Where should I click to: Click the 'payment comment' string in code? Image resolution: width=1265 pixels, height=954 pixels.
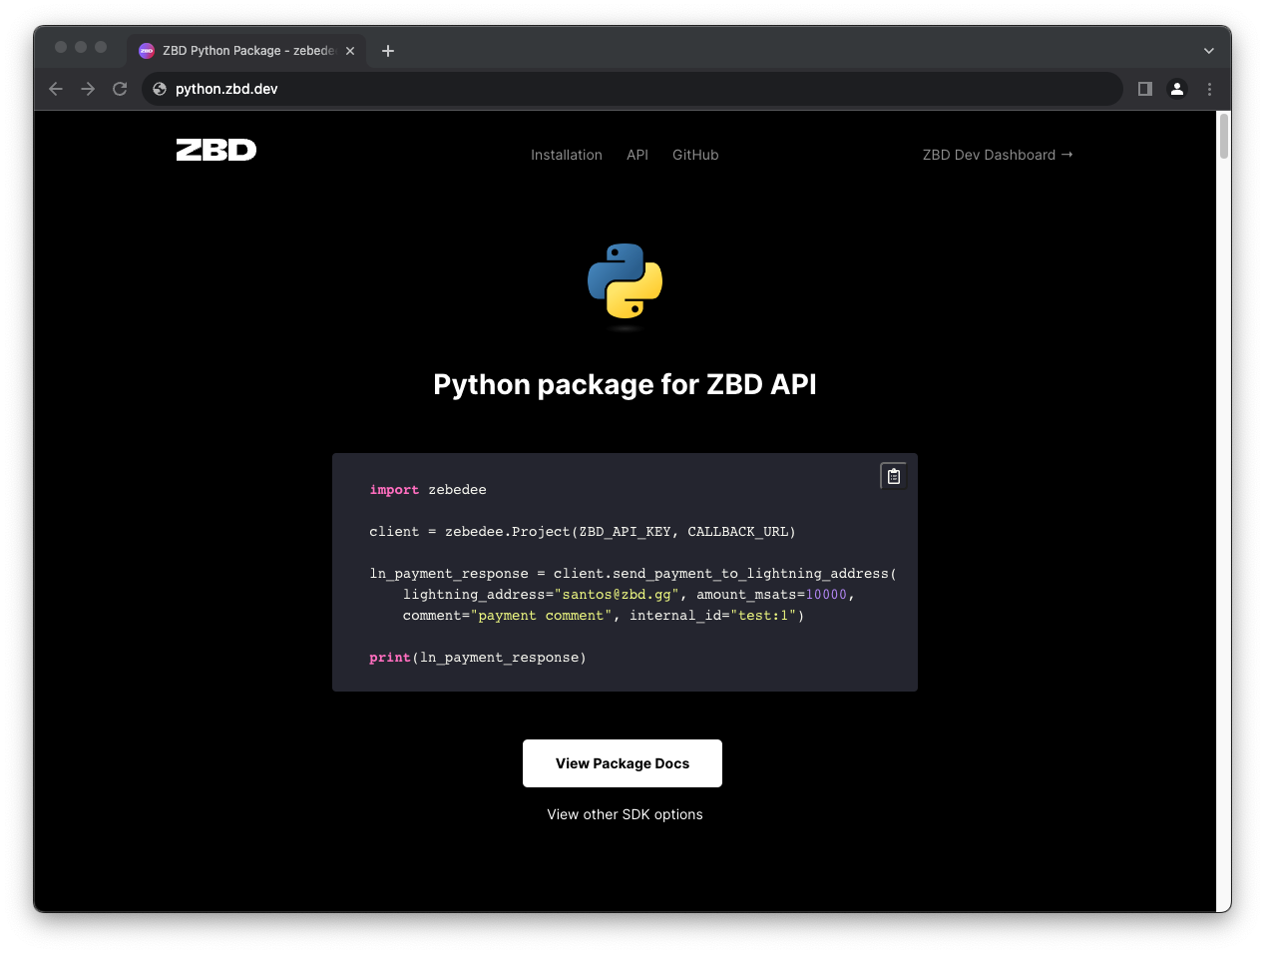click(x=541, y=616)
